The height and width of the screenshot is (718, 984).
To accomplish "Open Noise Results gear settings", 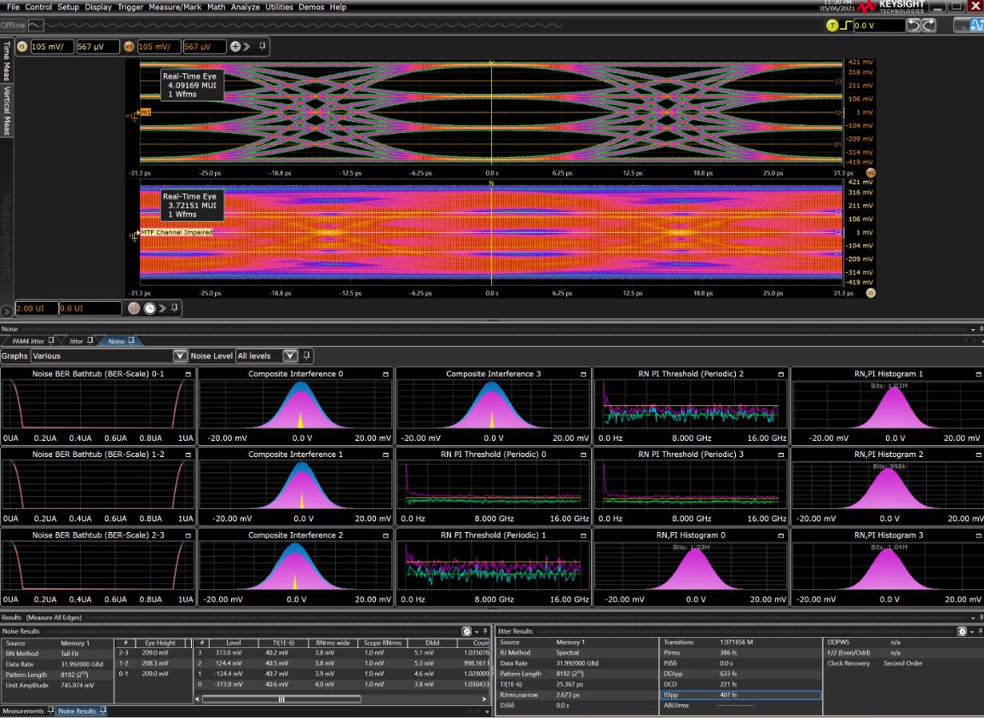I will tap(466, 631).
